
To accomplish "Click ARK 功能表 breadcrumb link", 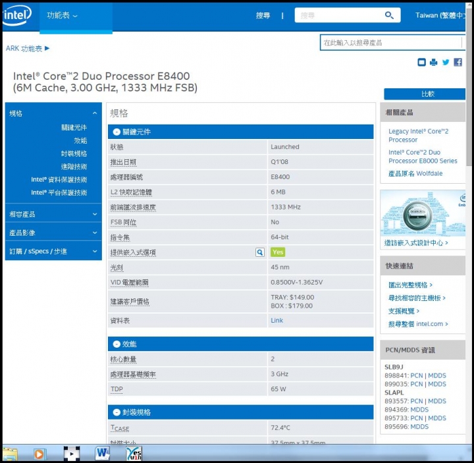I will pos(27,48).
